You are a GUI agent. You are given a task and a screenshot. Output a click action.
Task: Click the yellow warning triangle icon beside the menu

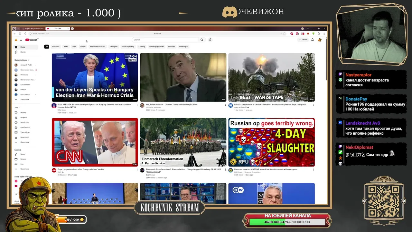(x=16, y=40)
